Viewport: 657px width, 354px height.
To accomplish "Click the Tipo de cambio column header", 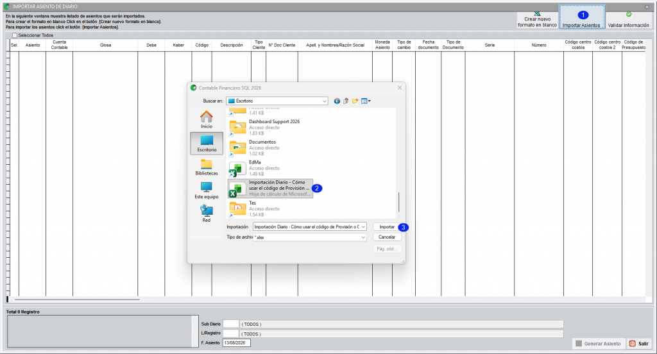I will (404, 46).
